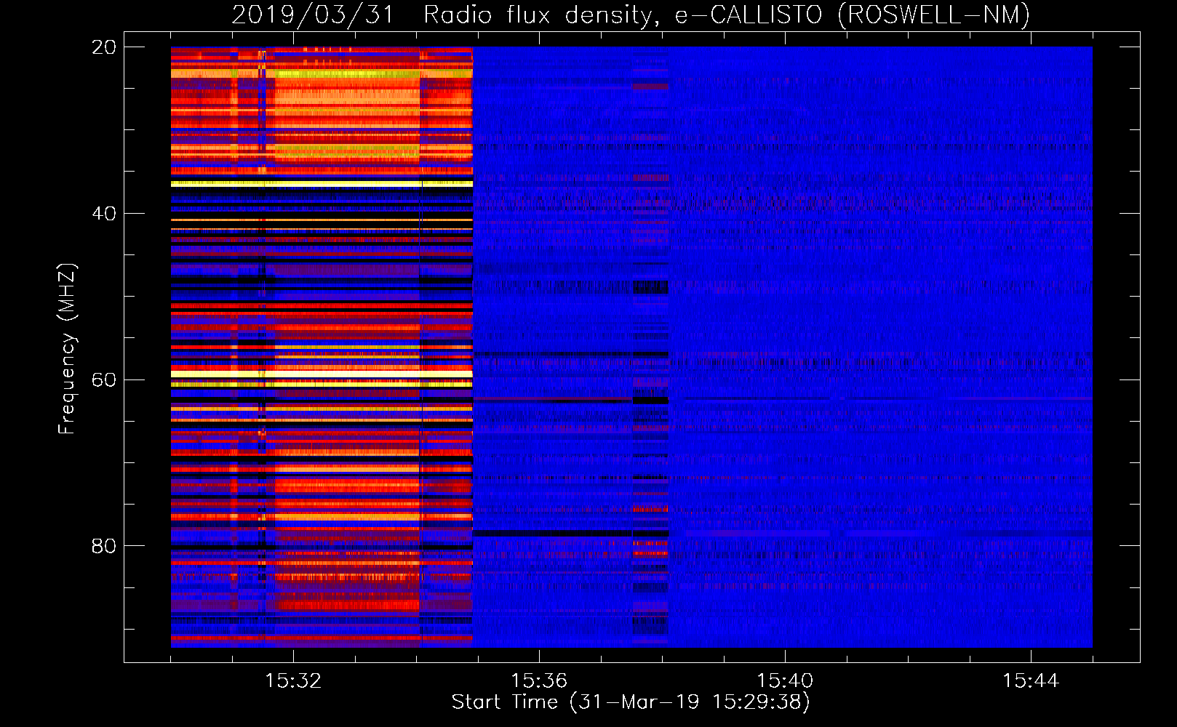
Task: Click the 15:40 time tick label
Action: tap(785, 680)
